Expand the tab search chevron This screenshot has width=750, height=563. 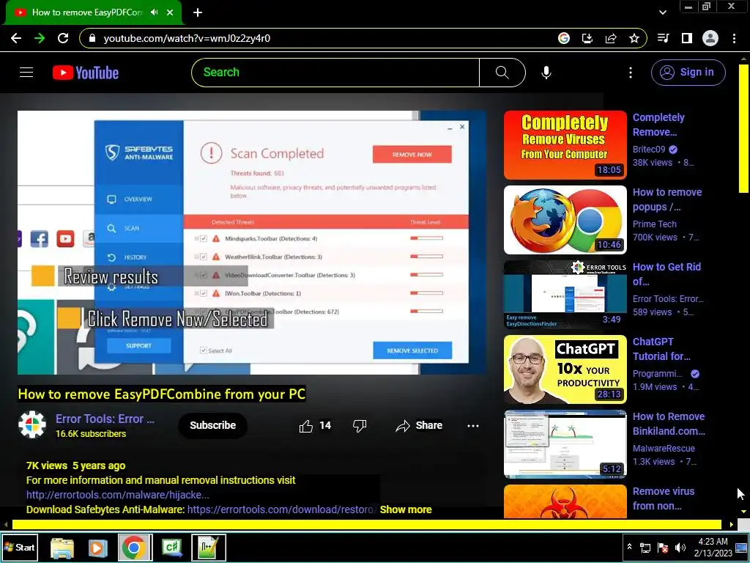[662, 12]
